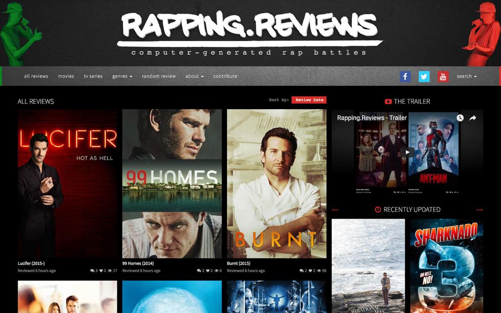Open the search dropdown

[x=466, y=76]
